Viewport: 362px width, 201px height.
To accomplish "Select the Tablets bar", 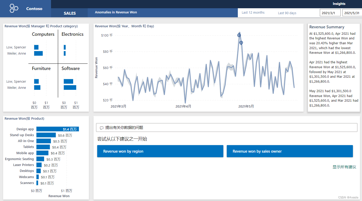I will [43, 147].
